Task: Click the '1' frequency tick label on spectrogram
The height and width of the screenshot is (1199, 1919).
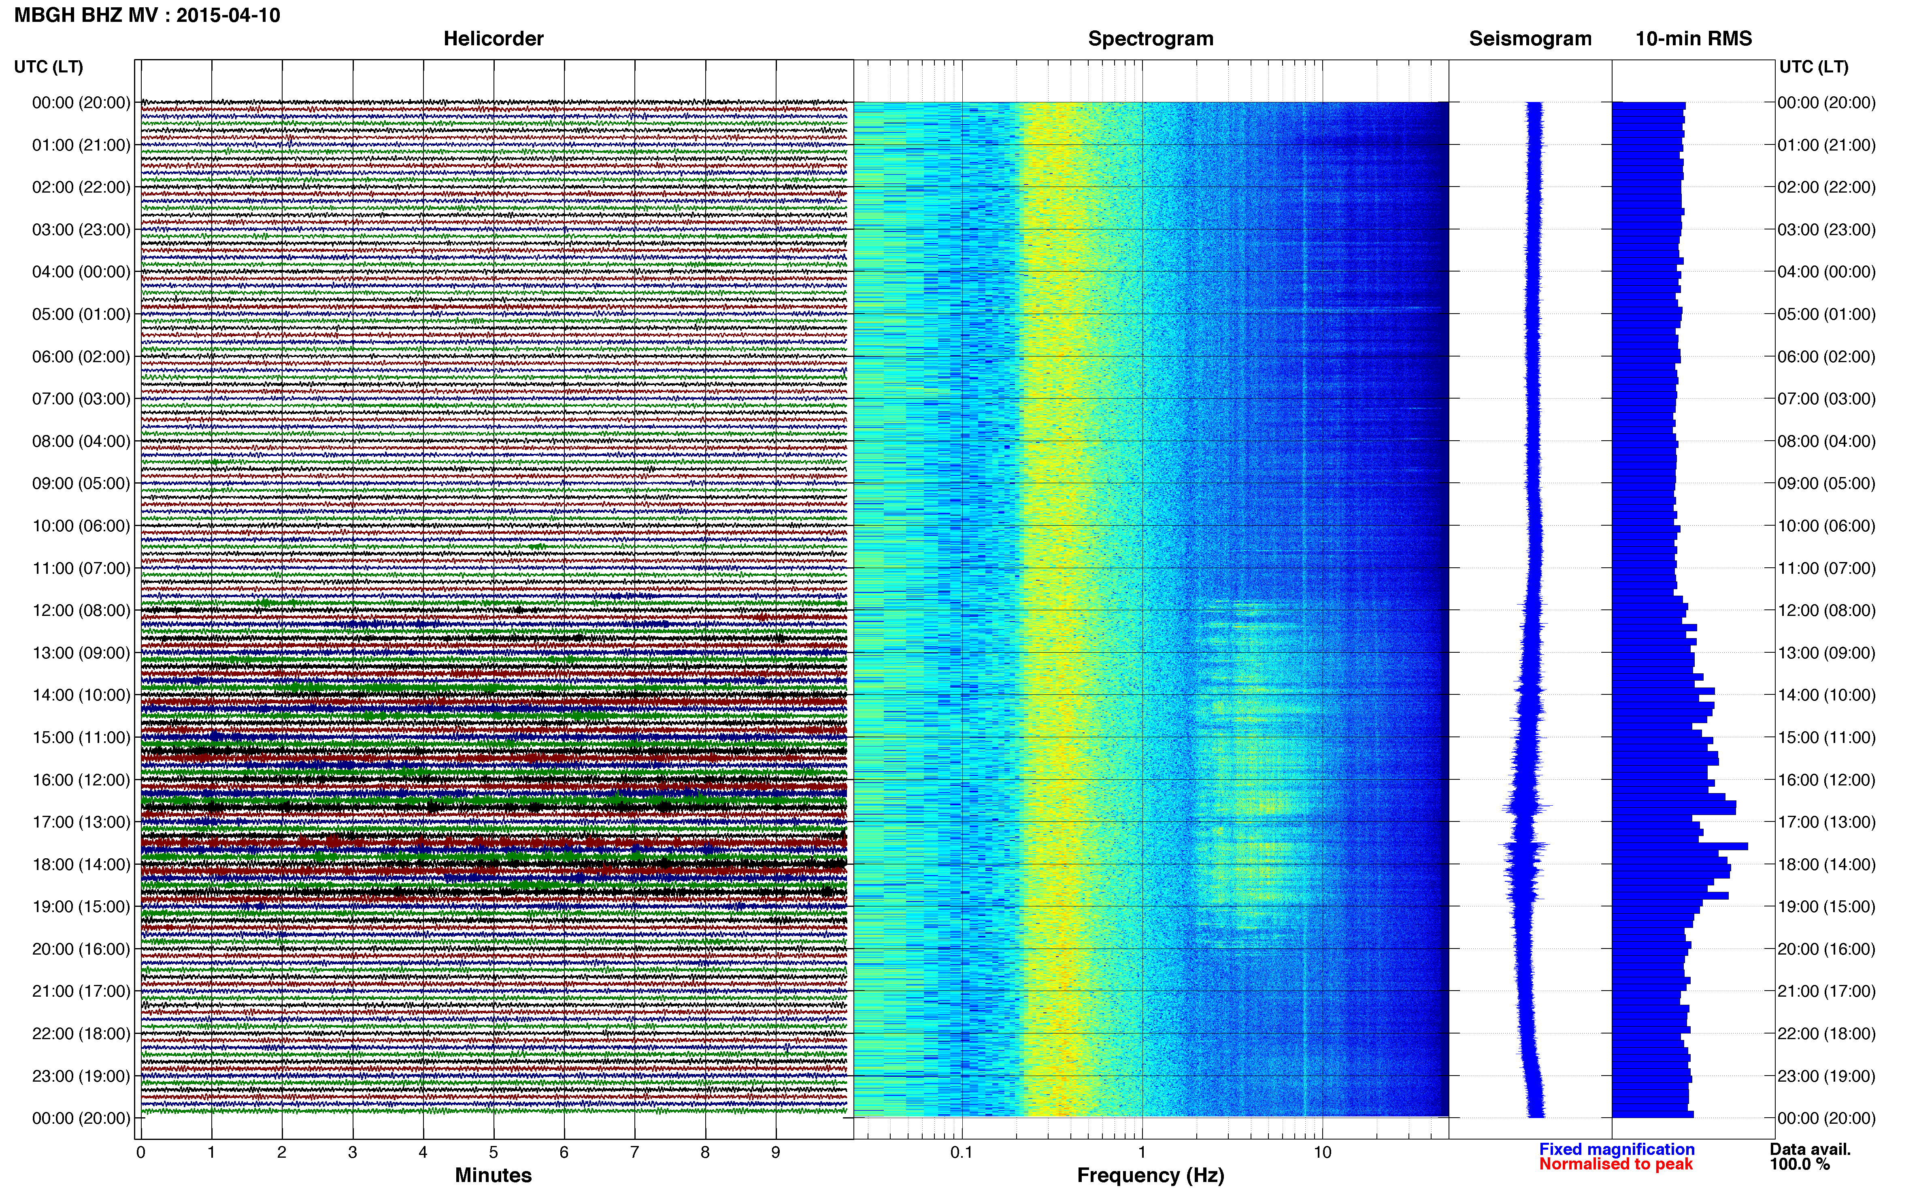Action: coord(1142,1152)
